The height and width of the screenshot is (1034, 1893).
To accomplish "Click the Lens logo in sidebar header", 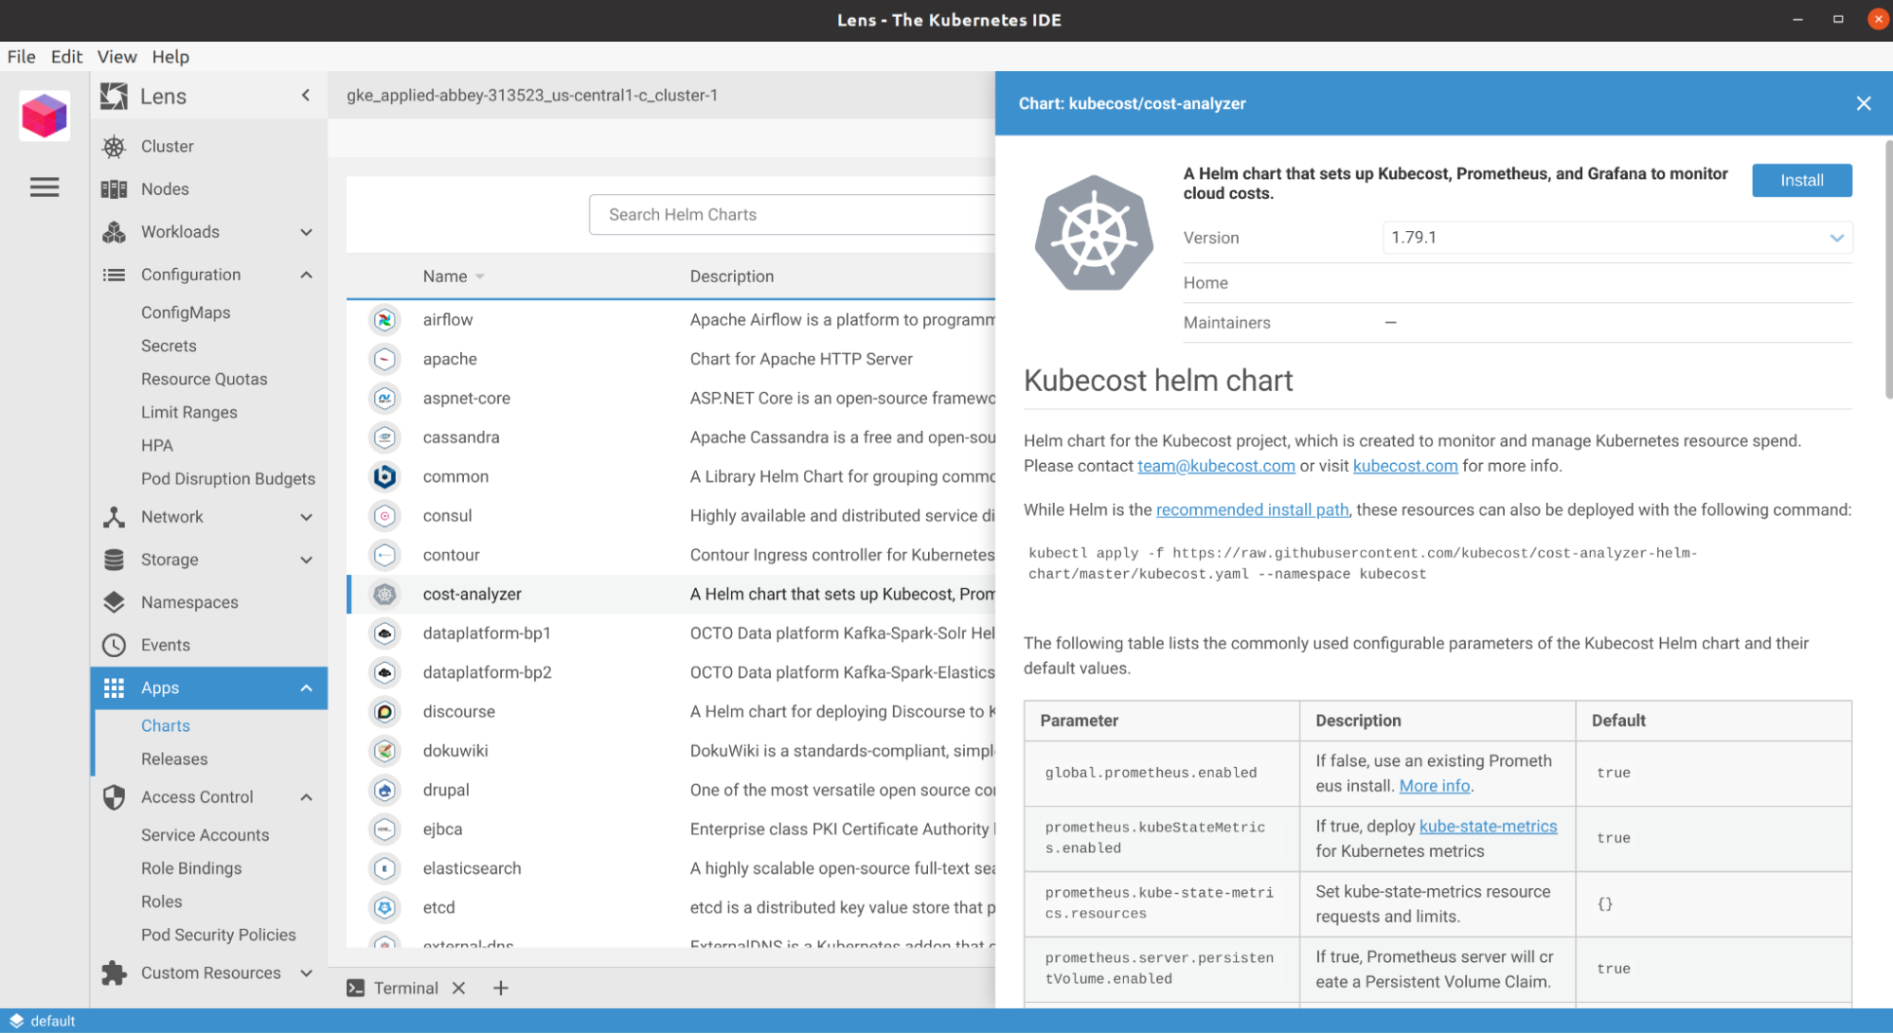I will tap(115, 96).
